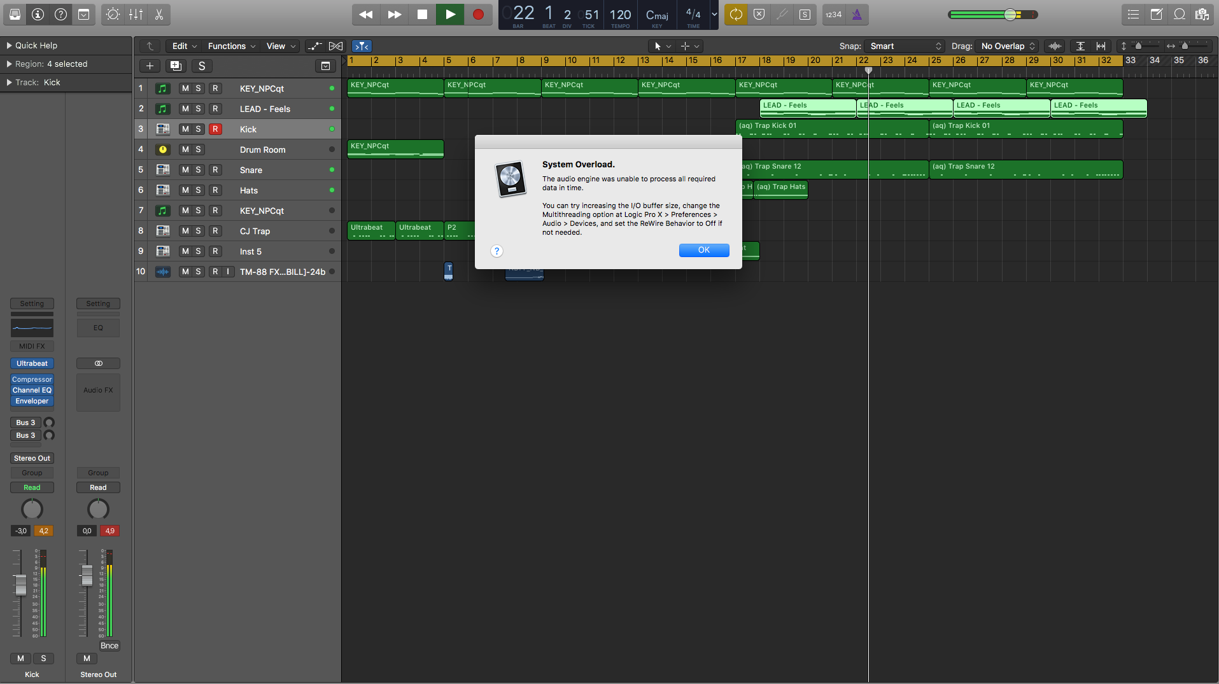Open the Snap mode dropdown

[905, 46]
